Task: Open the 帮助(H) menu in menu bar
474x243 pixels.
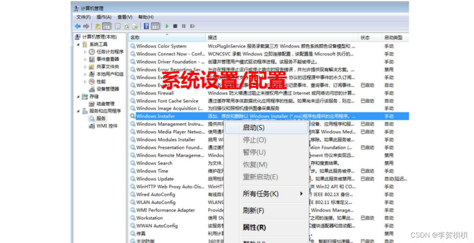Action: [x=146, y=17]
